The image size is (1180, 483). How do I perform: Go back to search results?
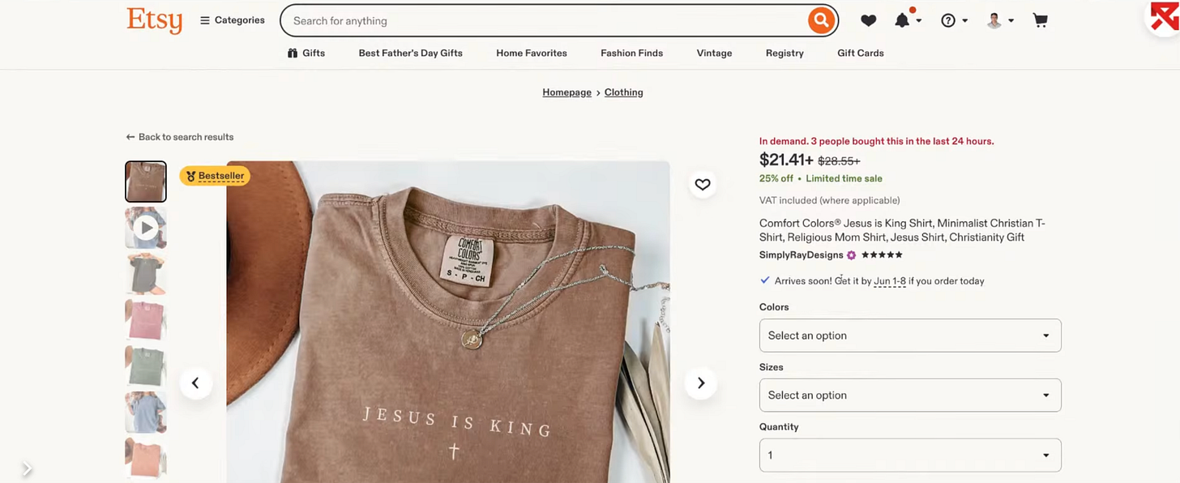click(x=180, y=137)
